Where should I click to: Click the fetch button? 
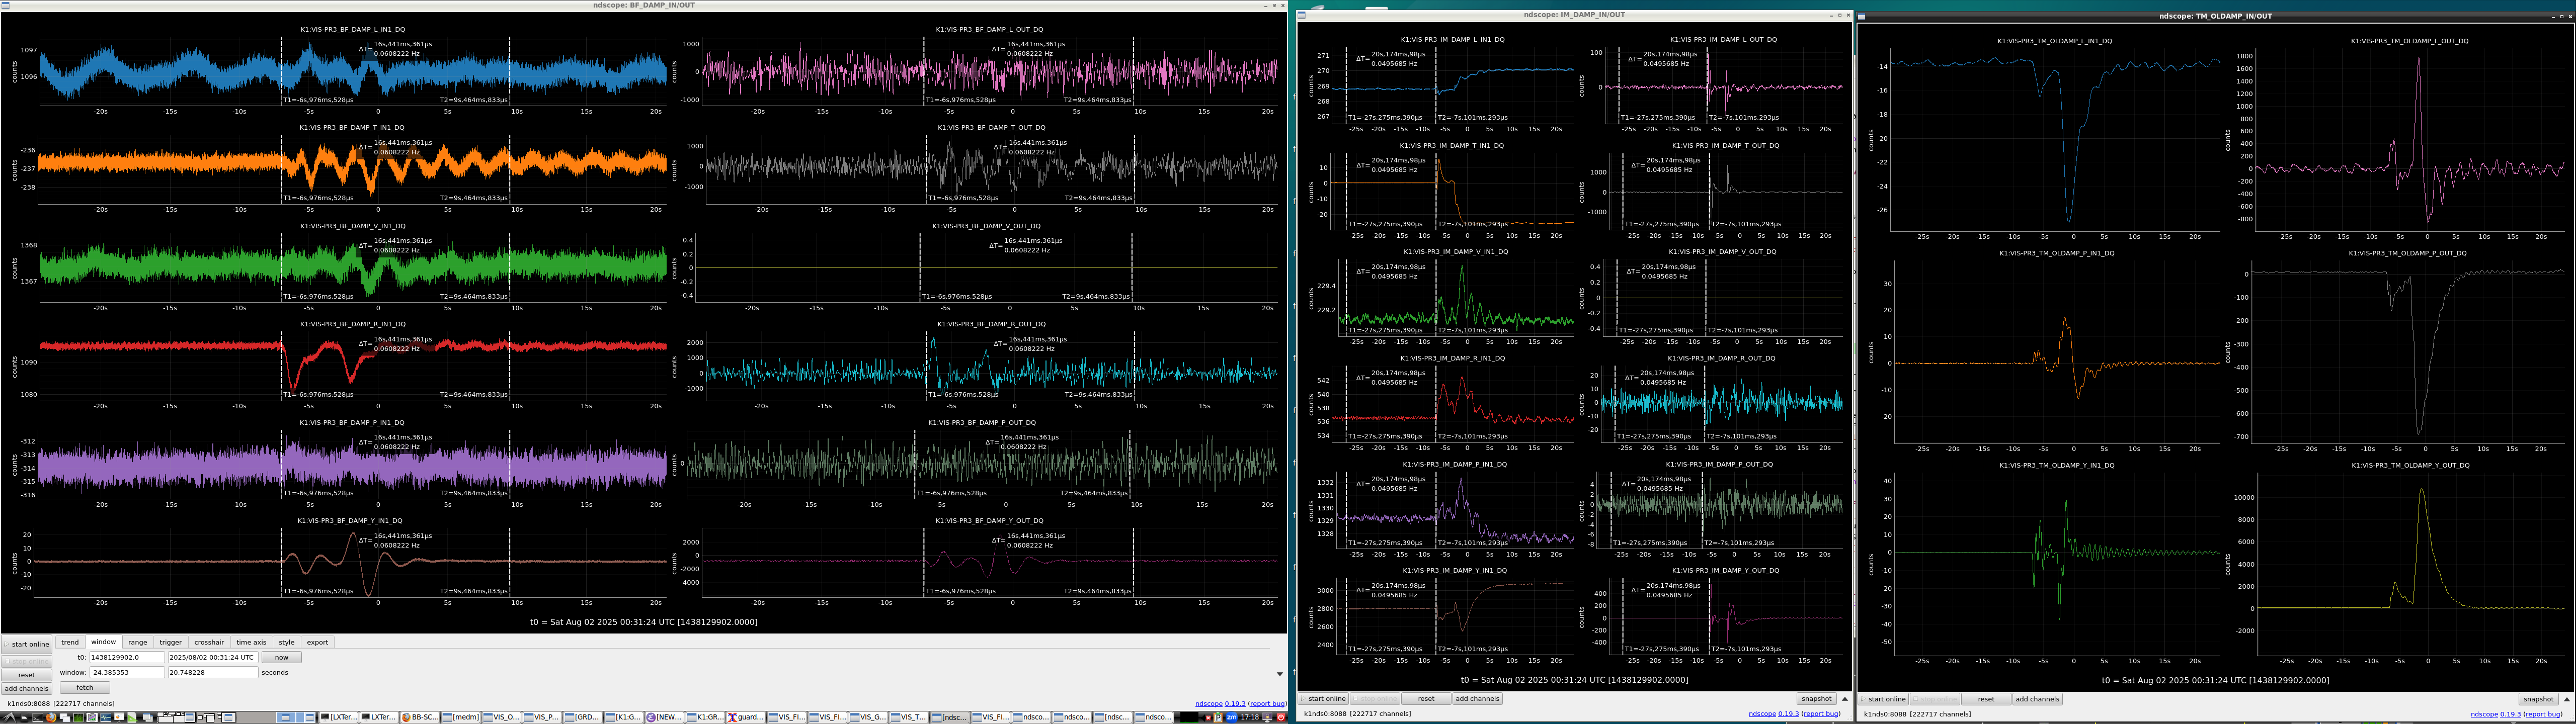click(85, 688)
